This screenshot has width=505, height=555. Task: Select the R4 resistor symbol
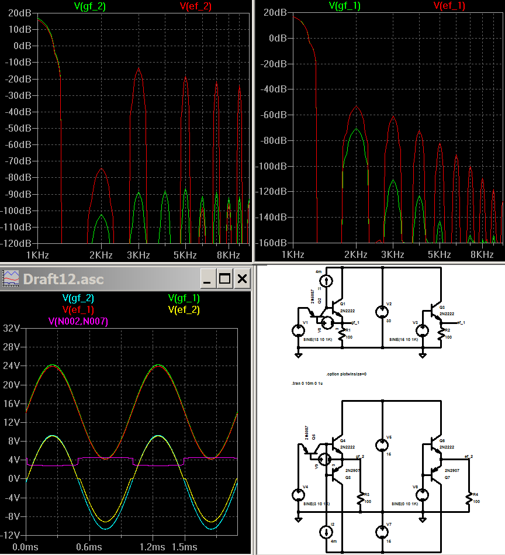(x=469, y=498)
